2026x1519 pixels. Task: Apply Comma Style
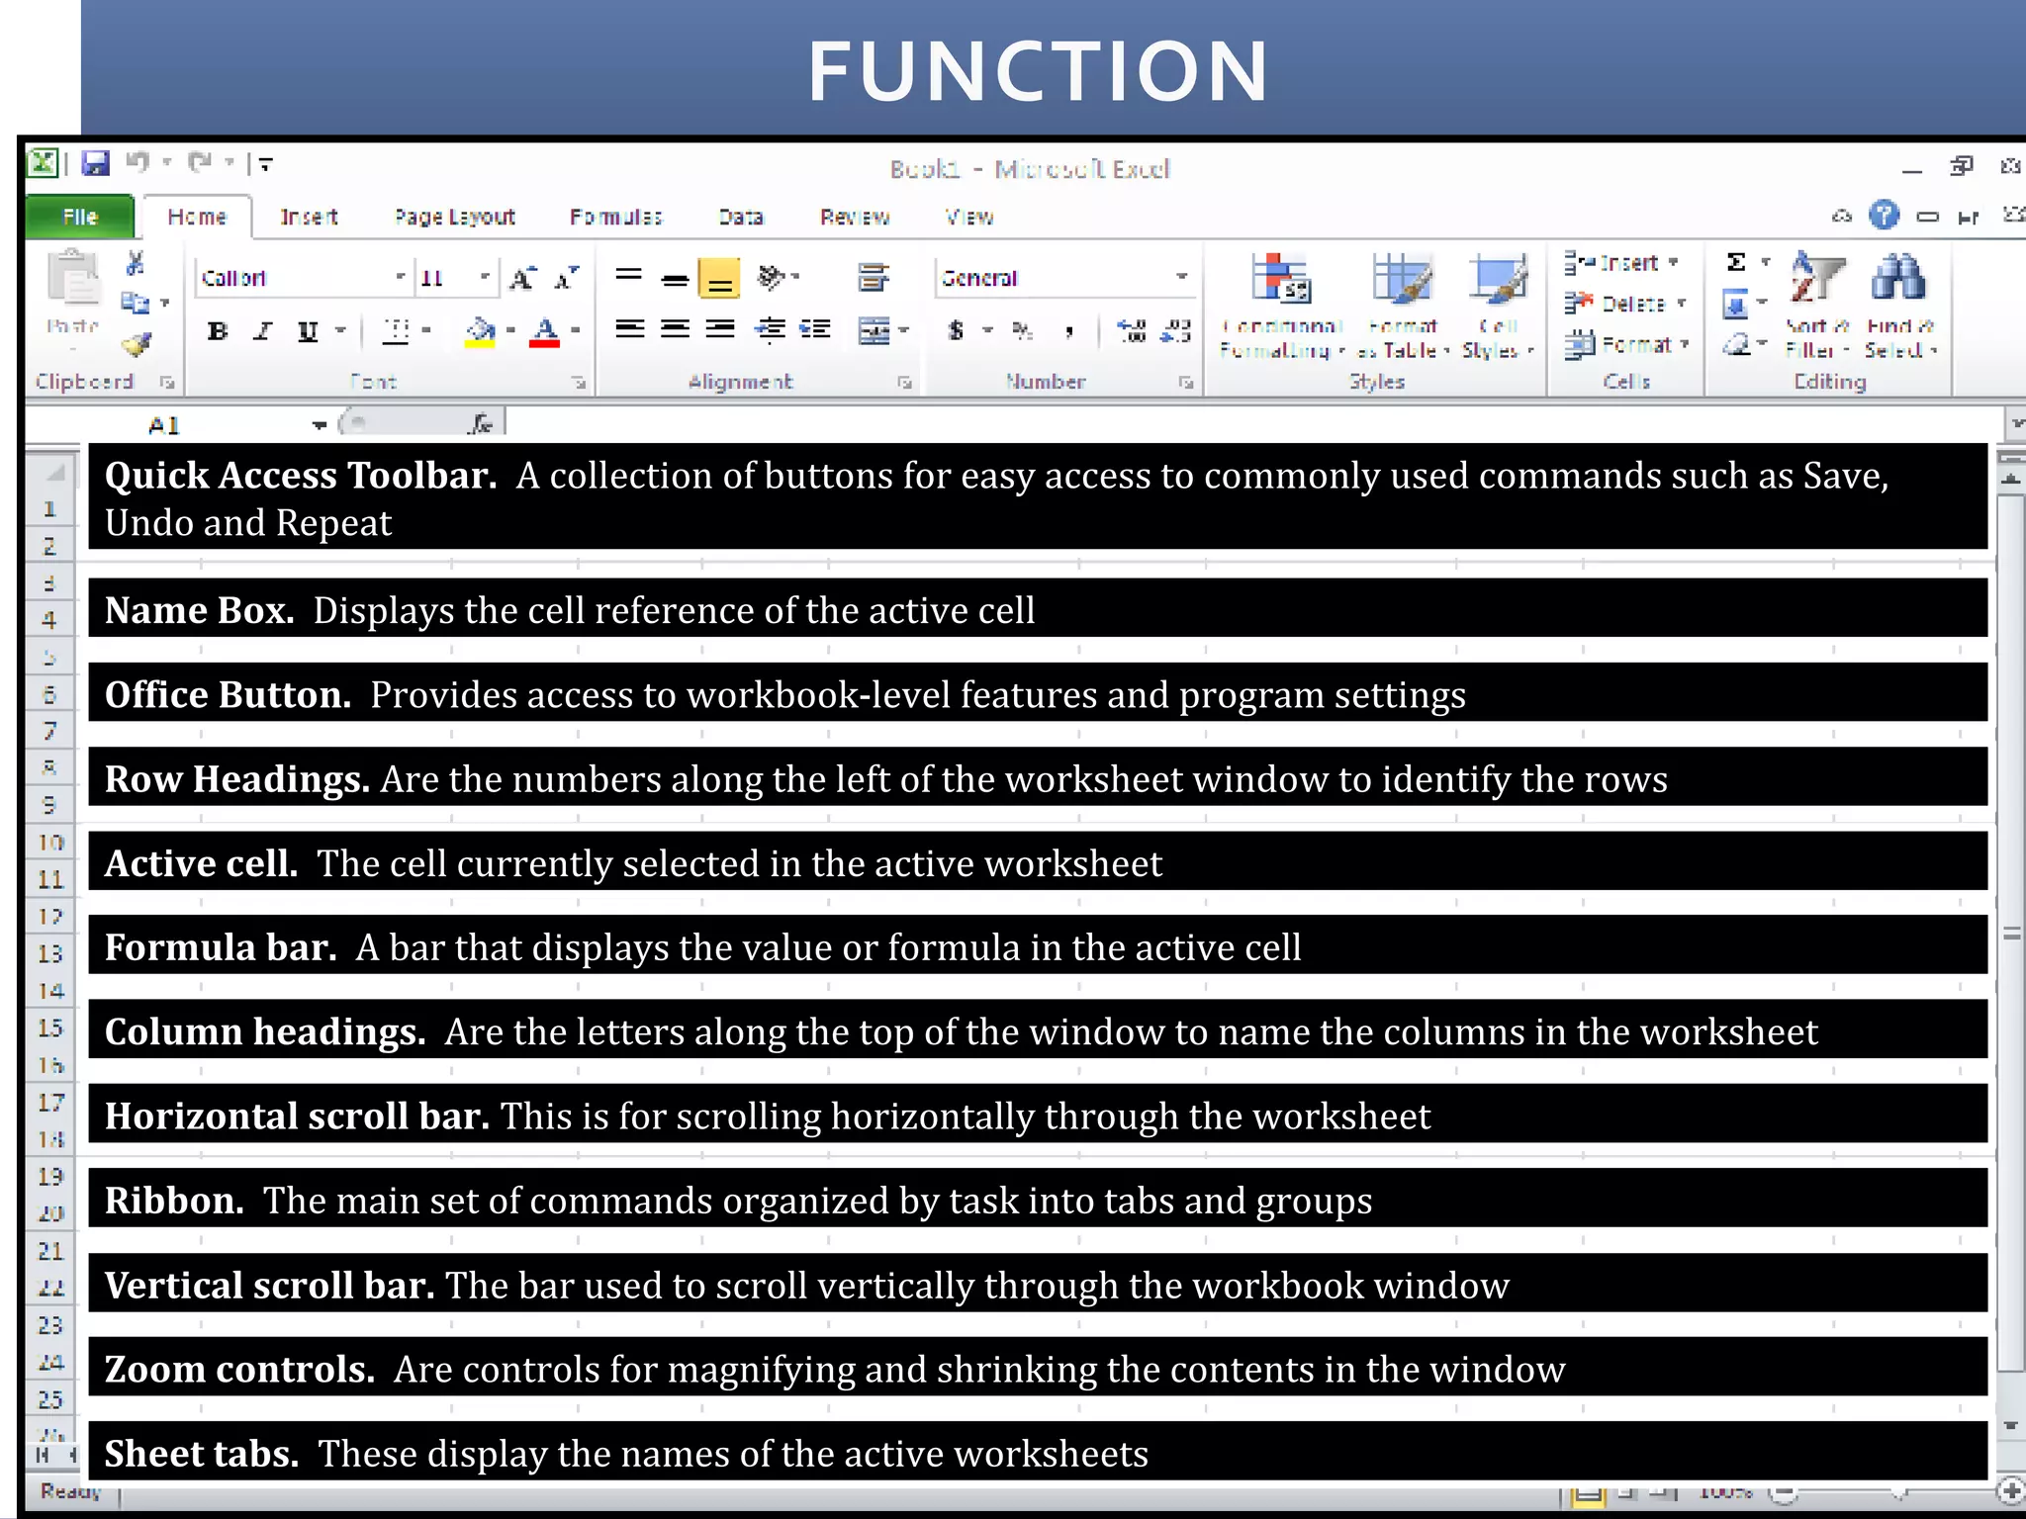(x=1069, y=331)
